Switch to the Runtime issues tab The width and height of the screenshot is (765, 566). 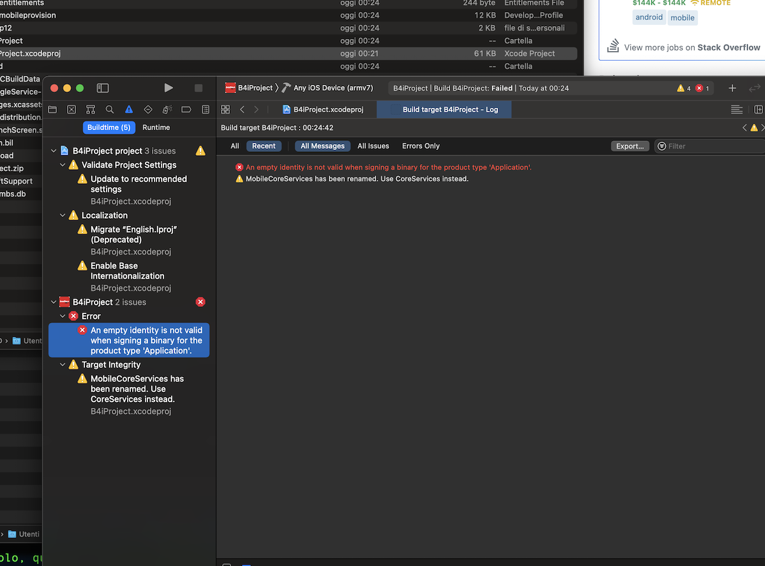click(156, 127)
